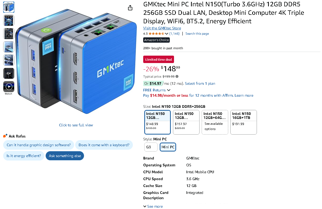This screenshot has height=209, width=322.
Task: Click the info icon beside the typical price
Action: pos(177,77)
